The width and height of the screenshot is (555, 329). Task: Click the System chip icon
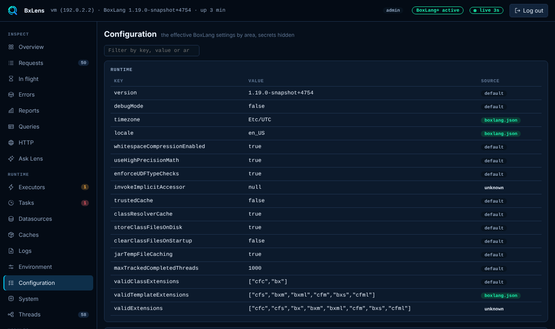click(x=11, y=299)
